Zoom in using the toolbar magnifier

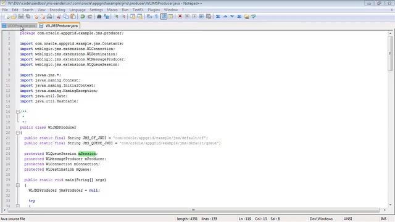(x=116, y=17)
